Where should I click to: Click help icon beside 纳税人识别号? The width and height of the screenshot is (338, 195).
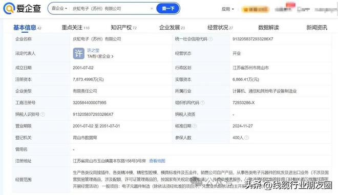pyautogui.click(x=43, y=115)
